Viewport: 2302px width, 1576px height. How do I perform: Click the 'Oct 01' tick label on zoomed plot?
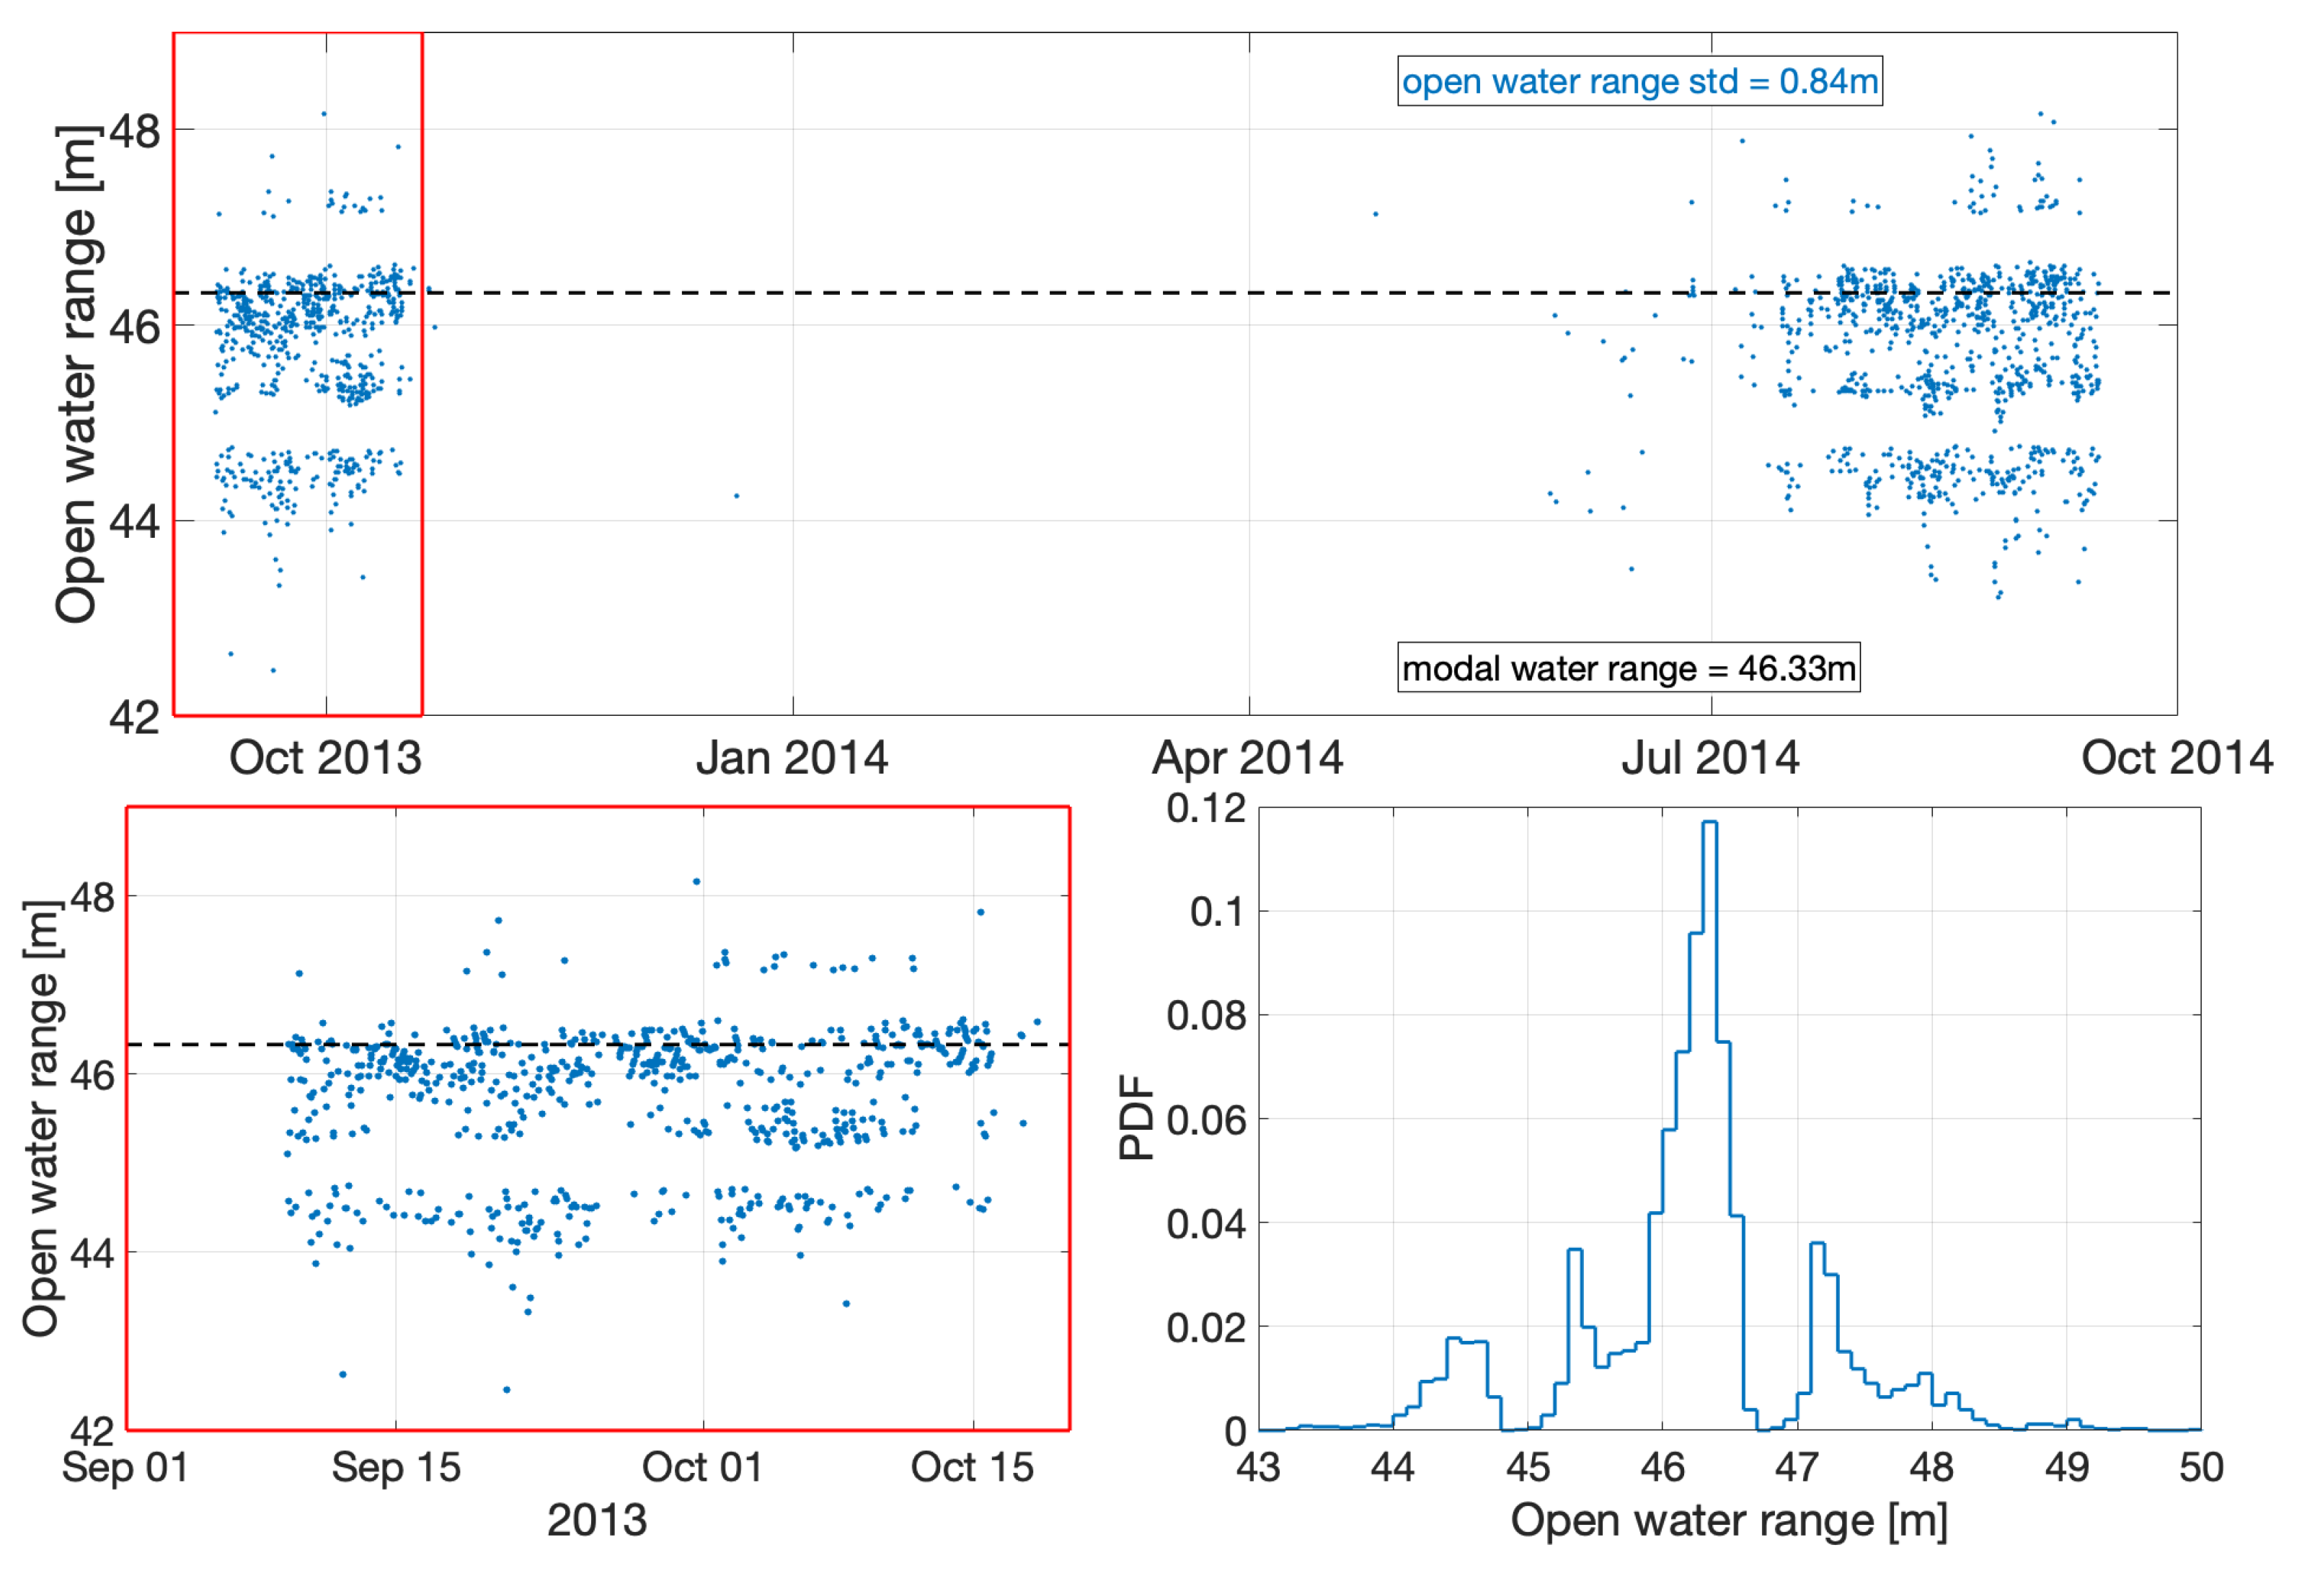702,1467
